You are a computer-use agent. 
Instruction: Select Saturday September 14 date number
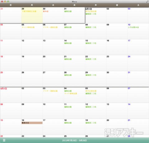pyautogui.click(x=129, y=104)
